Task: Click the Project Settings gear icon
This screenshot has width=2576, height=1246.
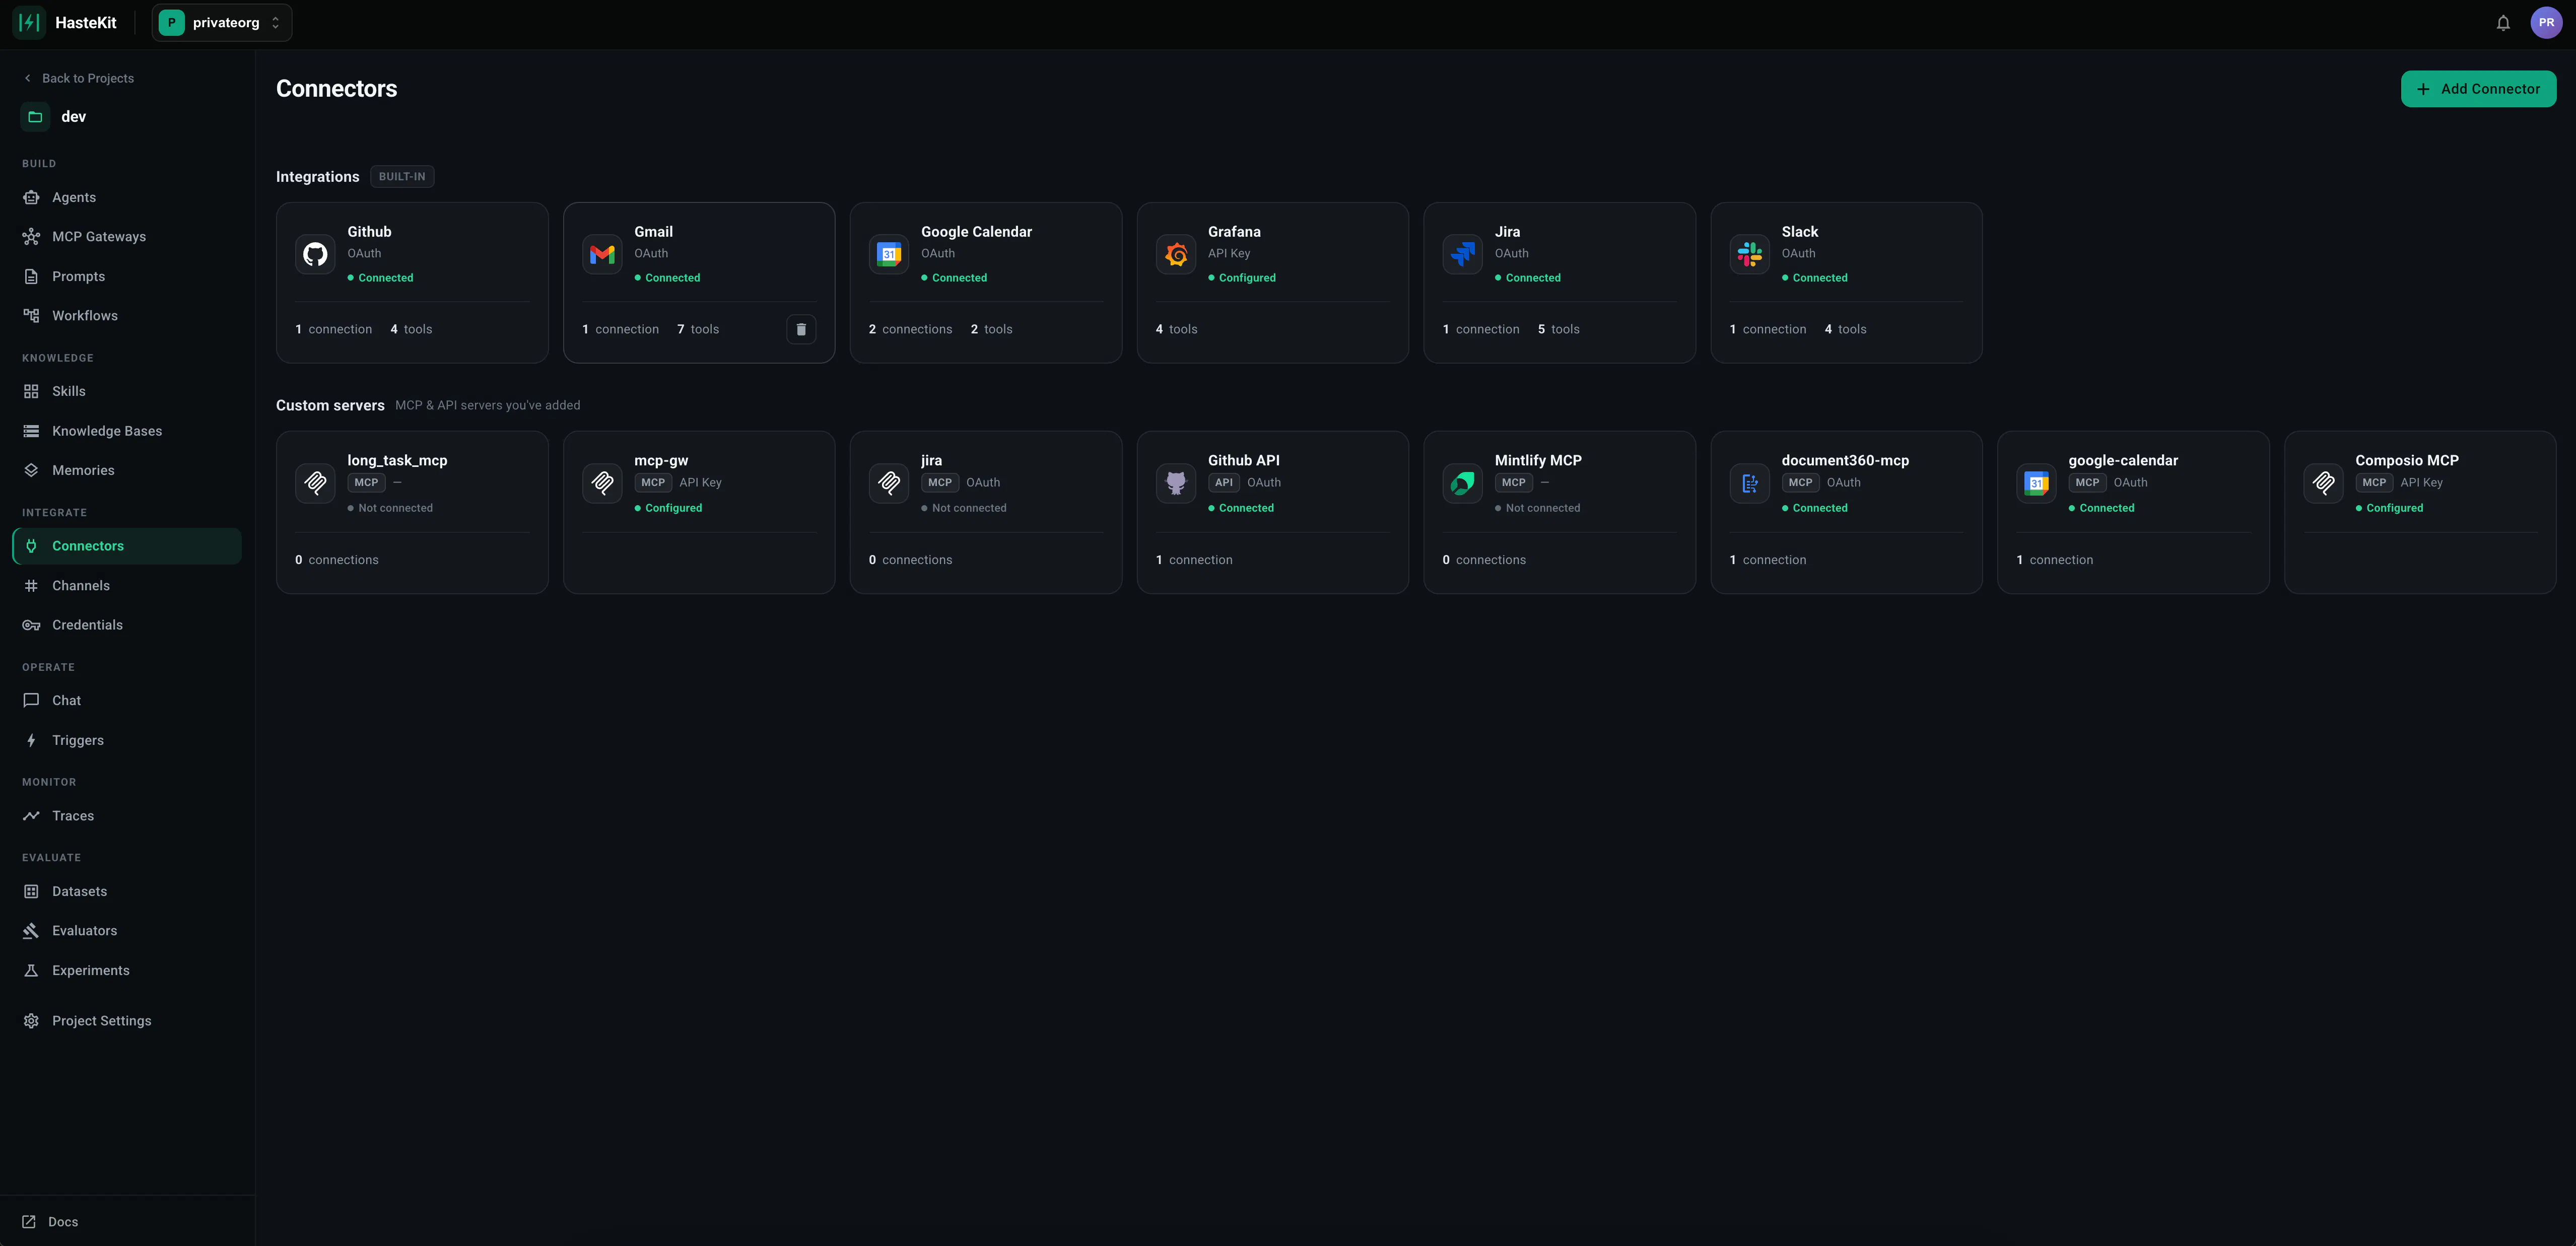Action: (x=31, y=1021)
